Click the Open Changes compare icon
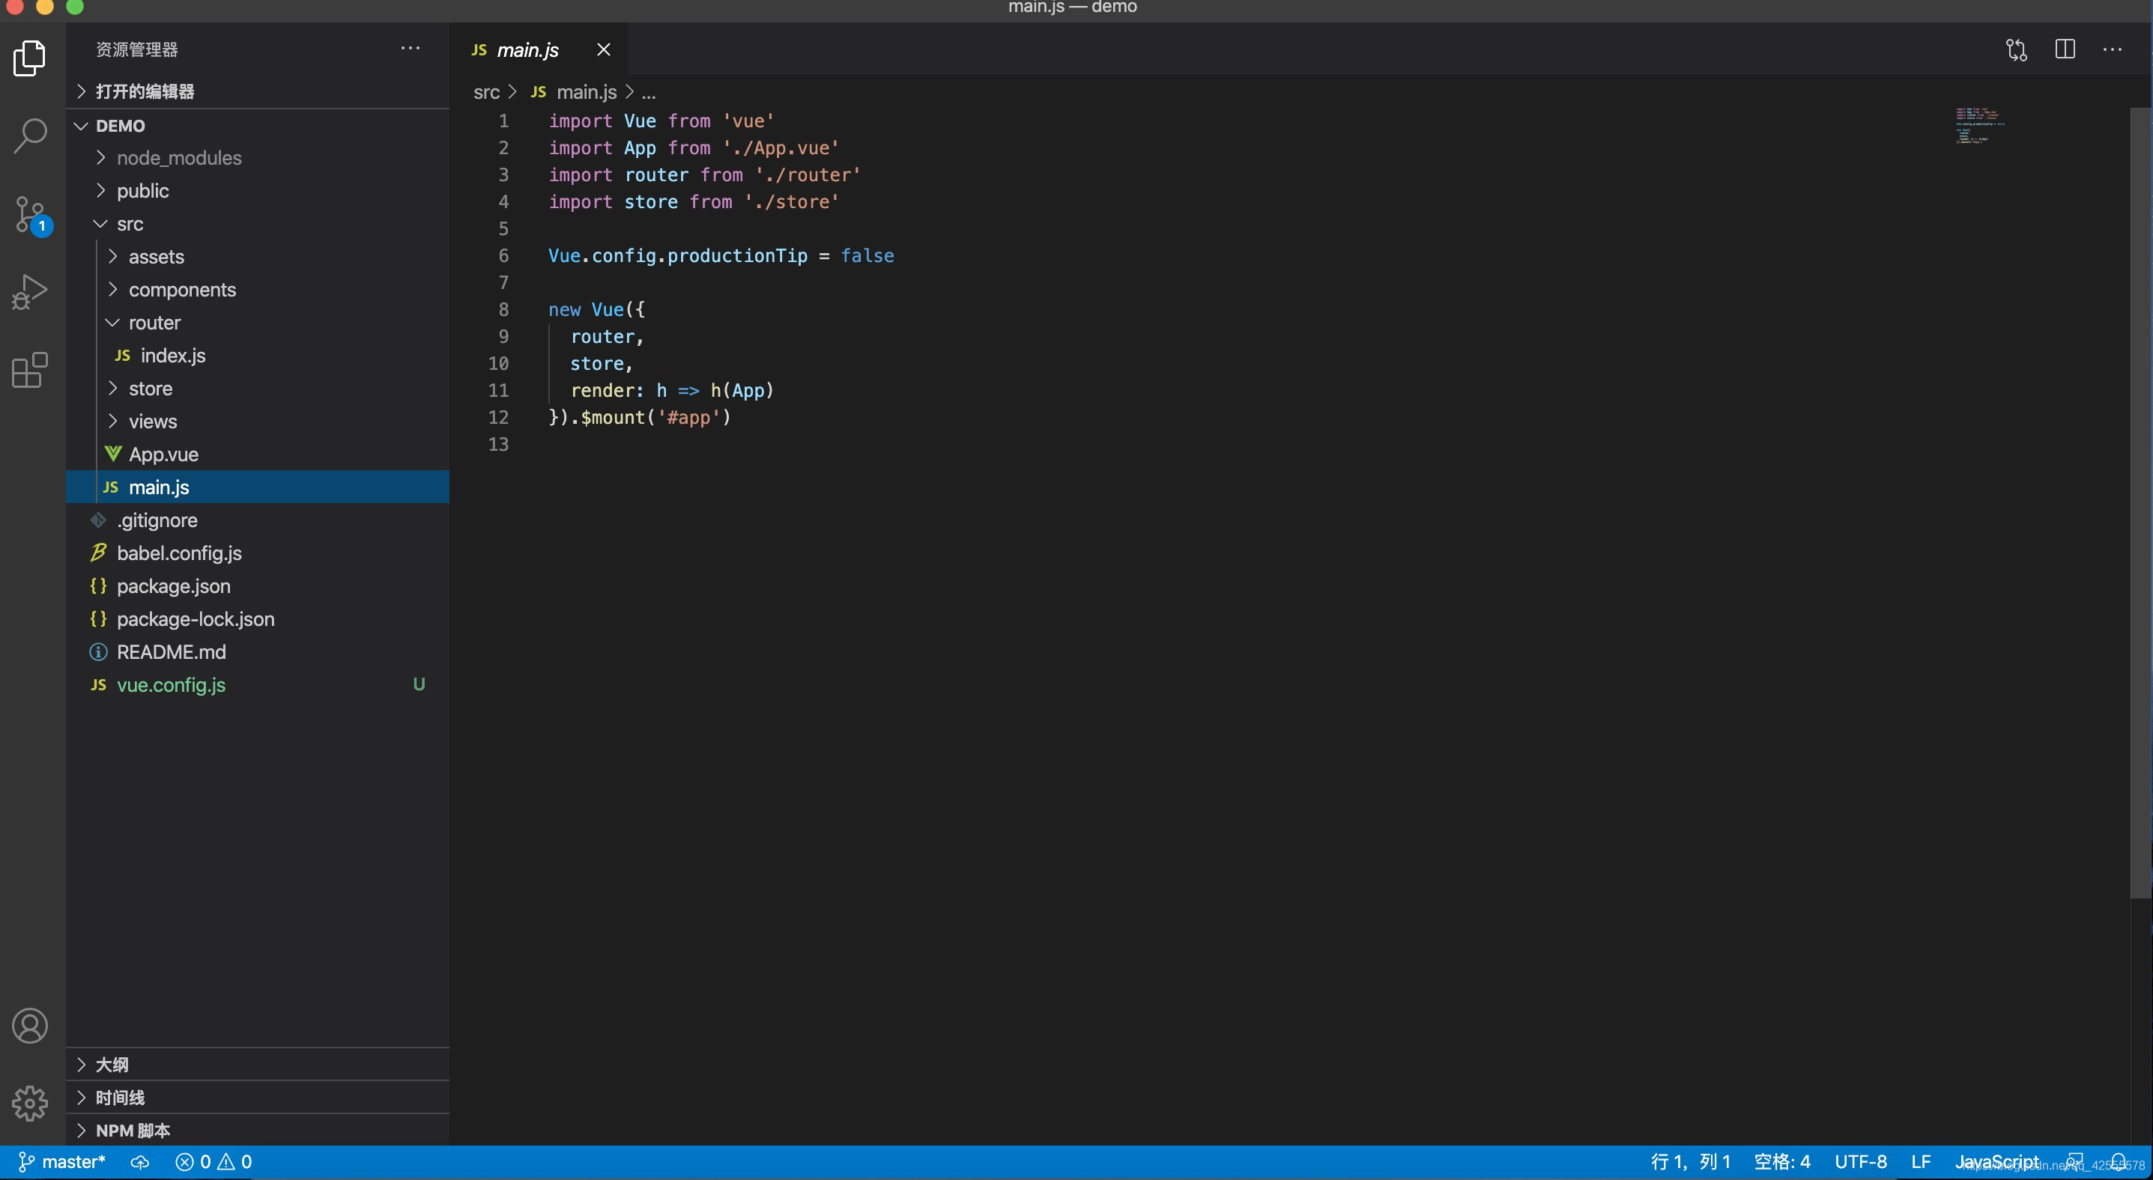The width and height of the screenshot is (2153, 1180). click(x=2016, y=50)
